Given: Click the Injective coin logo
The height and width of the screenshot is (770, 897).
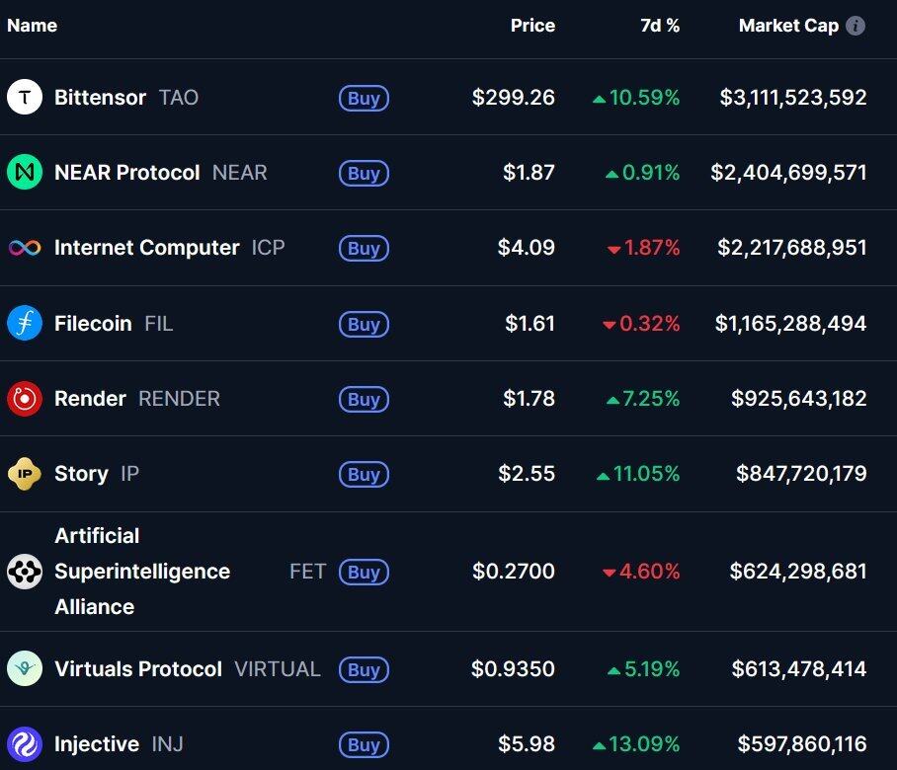Looking at the screenshot, I should pyautogui.click(x=25, y=743).
